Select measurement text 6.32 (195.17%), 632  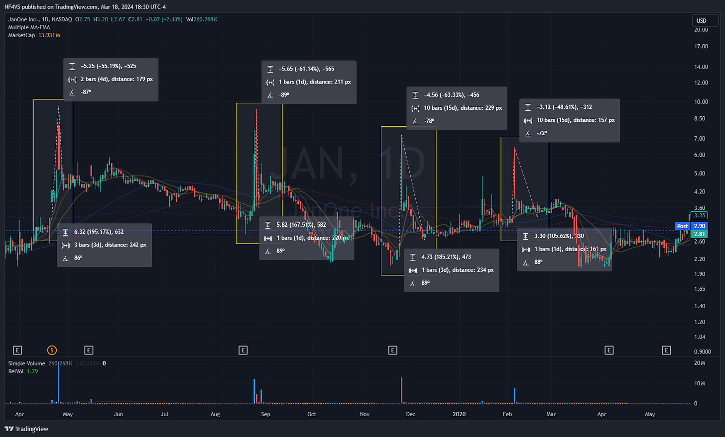99,232
